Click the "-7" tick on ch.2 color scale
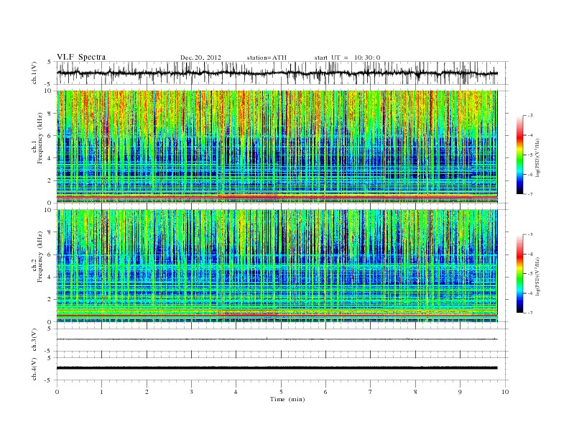Viewport: 569px width, 440px height. click(529, 313)
